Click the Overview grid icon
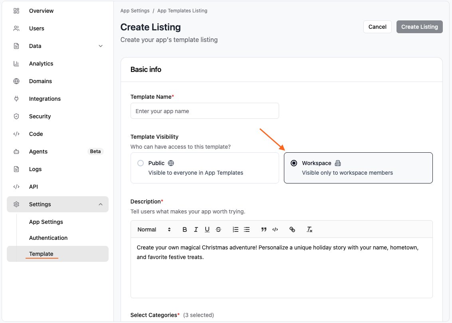The width and height of the screenshot is (452, 323). click(16, 11)
